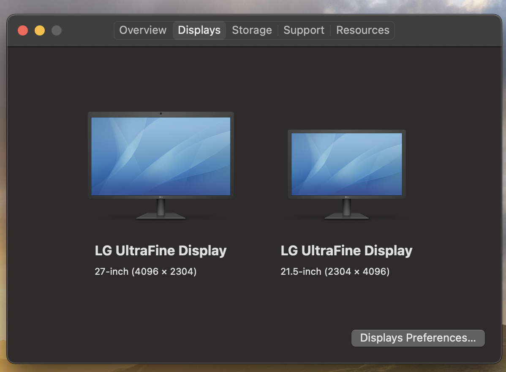Viewport: 506px width, 372px height.
Task: Click the LG logo on the larger monitor bezel
Action: [161, 197]
